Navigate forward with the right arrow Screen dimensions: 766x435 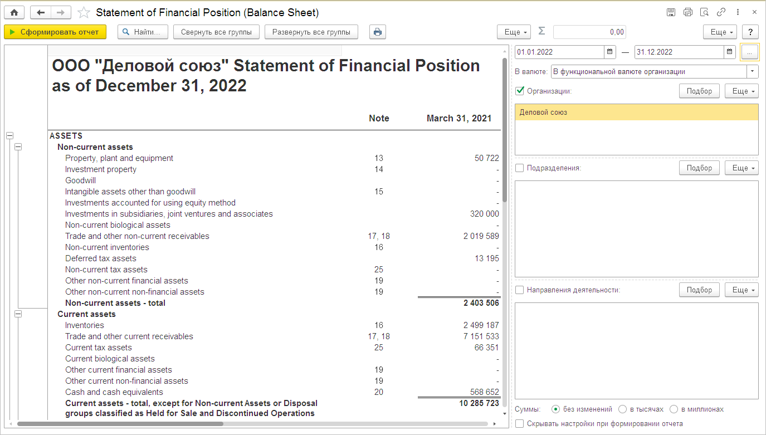tap(61, 12)
